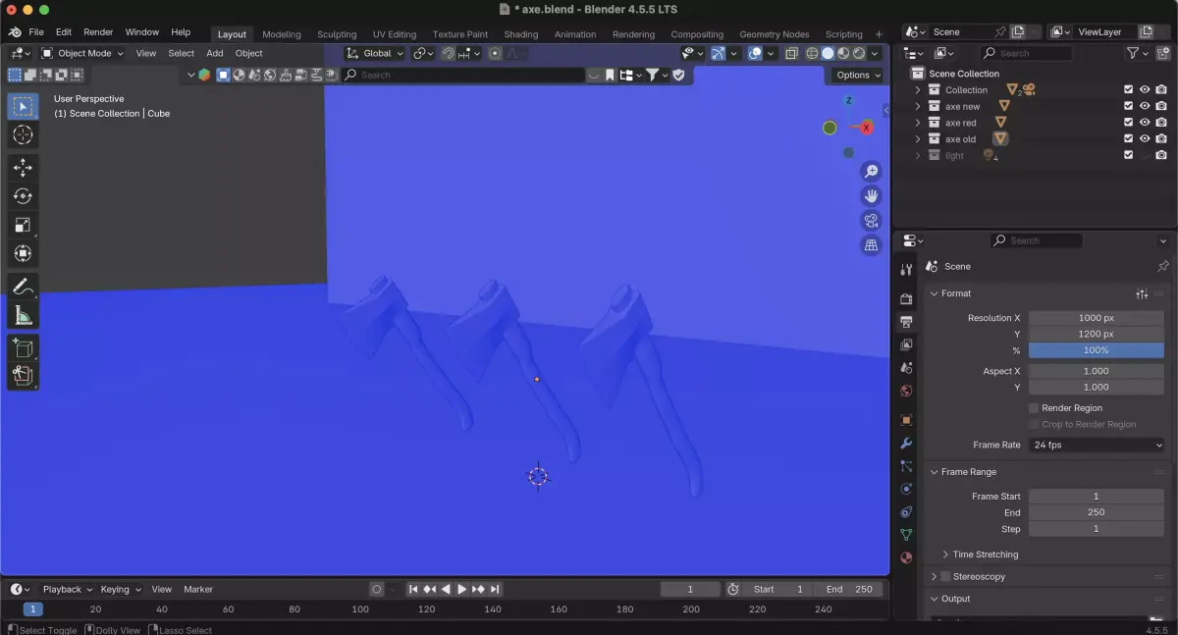Click the pan hand icon in viewport
Screen dimensions: 1178x635
tap(871, 196)
